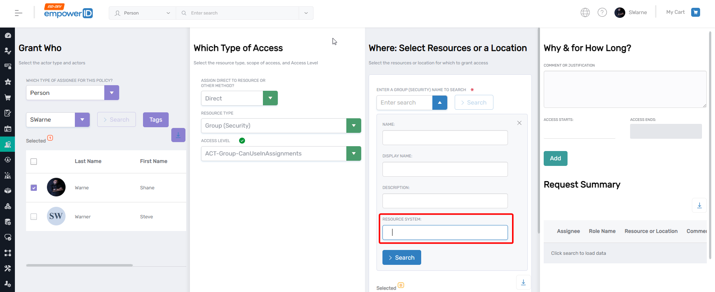Open the card with lock sidebar icon
715x292 pixels.
pyautogui.click(x=7, y=66)
